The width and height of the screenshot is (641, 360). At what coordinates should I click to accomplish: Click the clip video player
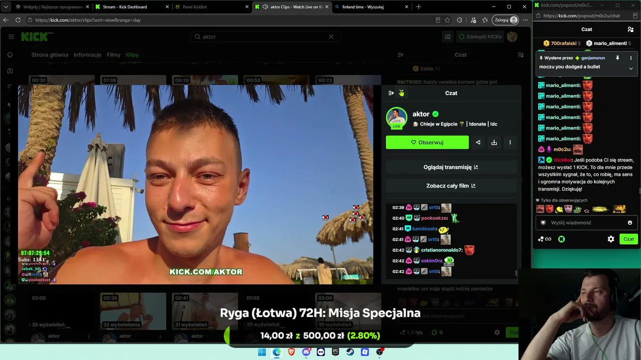pyautogui.click(x=195, y=184)
